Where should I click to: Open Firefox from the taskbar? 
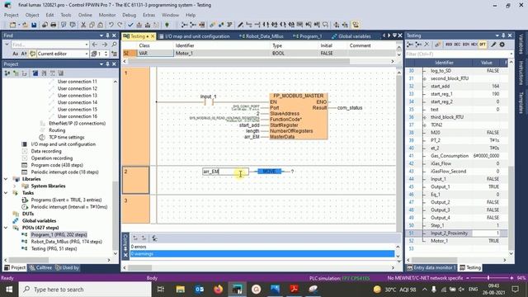pos(218,290)
